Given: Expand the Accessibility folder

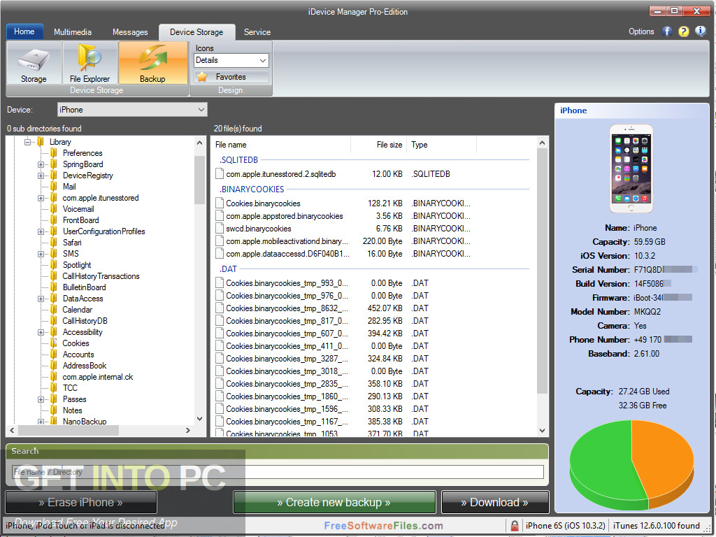Looking at the screenshot, I should [41, 332].
